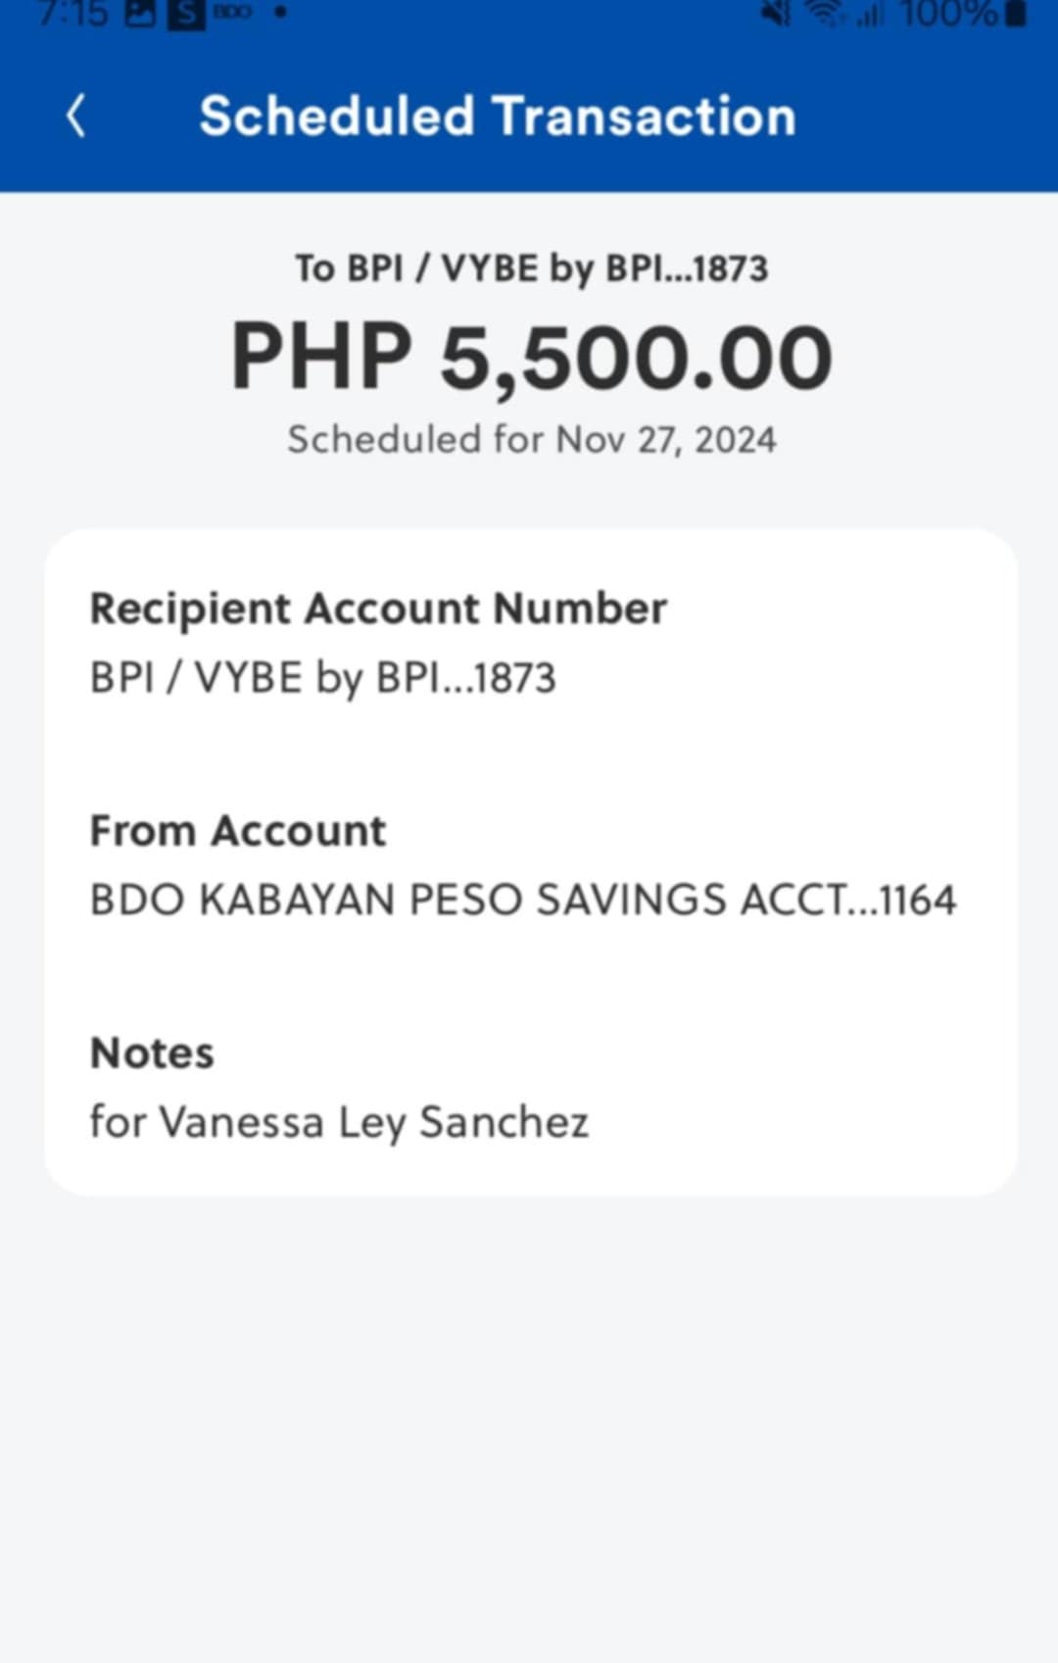Tap the BDO notification icon in the status bar
The width and height of the screenshot is (1058, 1663).
232,12
